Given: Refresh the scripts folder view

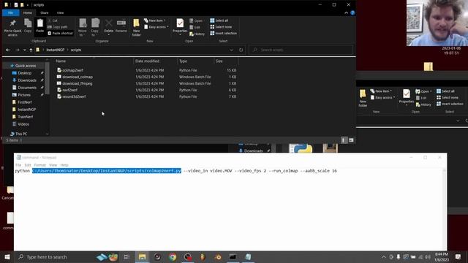Looking at the screenshot, I should [x=241, y=50].
